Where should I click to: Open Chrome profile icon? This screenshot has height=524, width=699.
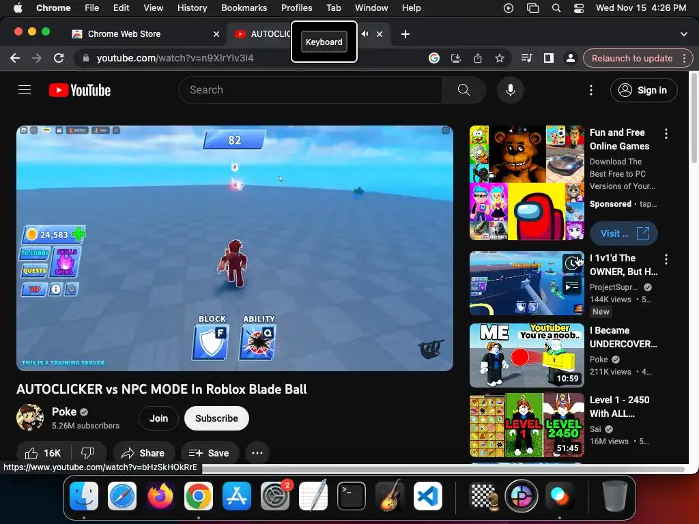click(x=570, y=59)
